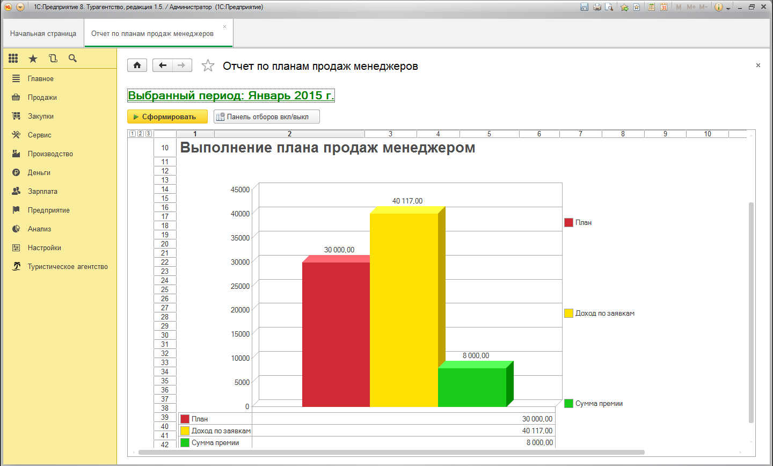This screenshot has height=466, width=773.
Task: Toggle filter panel вкл/выкл button
Action: (267, 116)
